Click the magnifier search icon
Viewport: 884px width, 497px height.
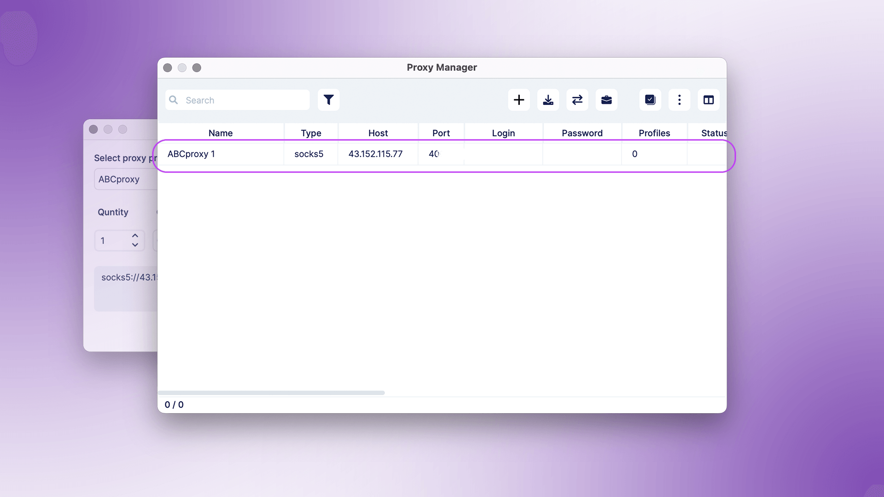[x=174, y=100]
